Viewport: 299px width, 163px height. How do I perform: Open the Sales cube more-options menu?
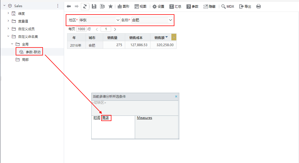tap(58, 6)
